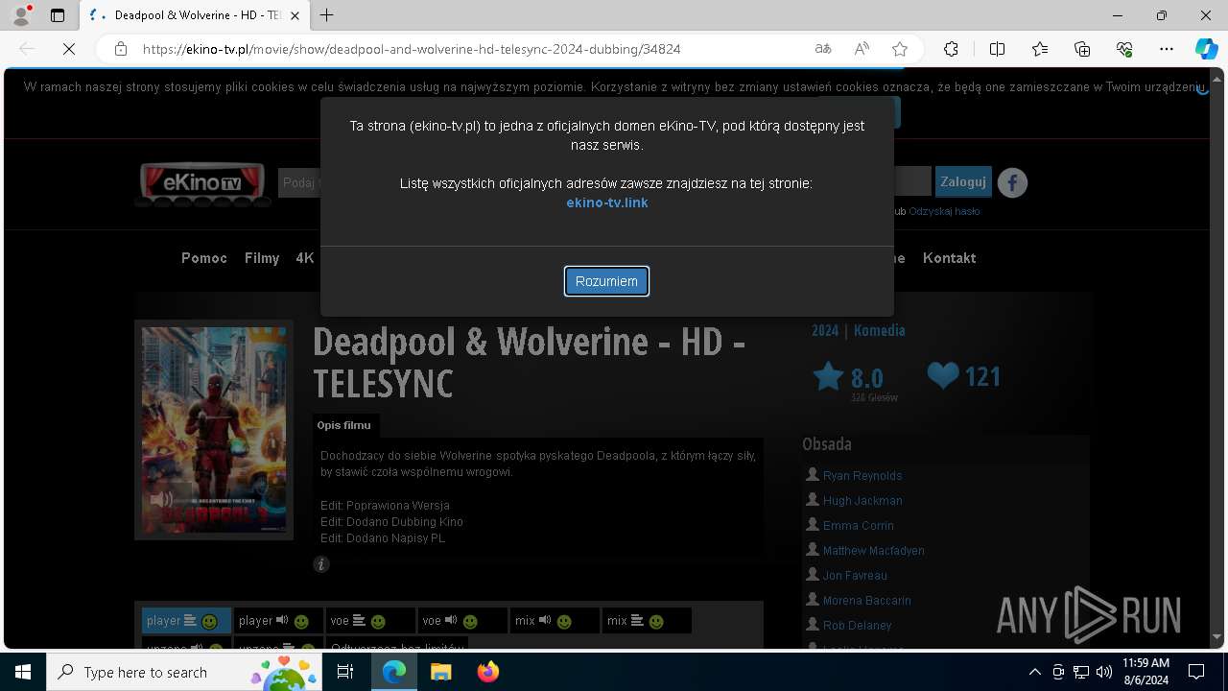1228x691 pixels.
Task: Close the Deadpool & Wolverine tab
Action: point(295,15)
